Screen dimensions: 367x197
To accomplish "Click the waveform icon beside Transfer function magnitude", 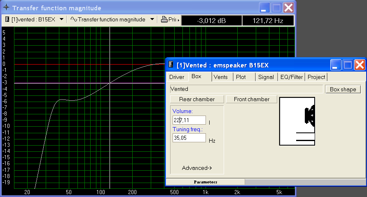I will tap(73, 19).
